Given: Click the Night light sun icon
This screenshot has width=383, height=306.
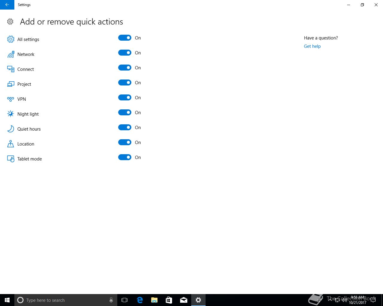Looking at the screenshot, I should click(11, 114).
